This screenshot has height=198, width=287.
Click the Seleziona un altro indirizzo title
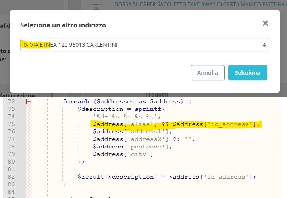tap(63, 25)
